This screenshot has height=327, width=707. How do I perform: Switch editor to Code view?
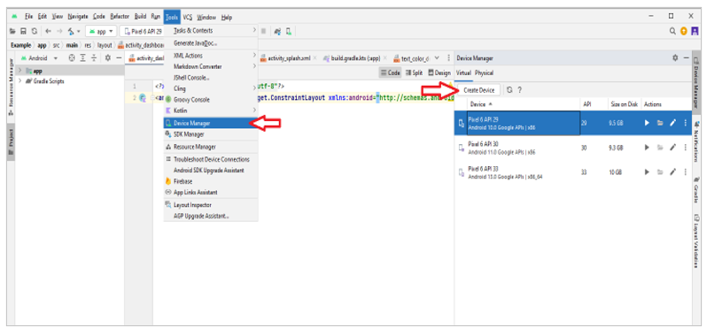(x=390, y=72)
